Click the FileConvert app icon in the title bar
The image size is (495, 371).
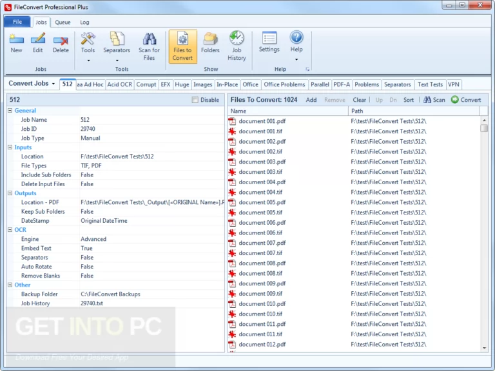tap(8, 7)
